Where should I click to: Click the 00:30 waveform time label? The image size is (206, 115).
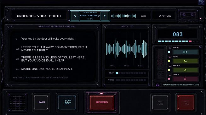tap(127, 66)
